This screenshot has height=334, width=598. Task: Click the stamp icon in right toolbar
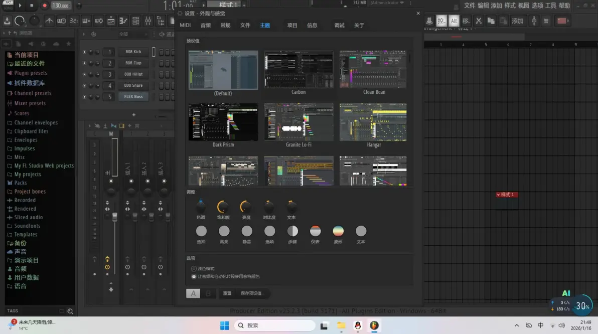coord(429,21)
